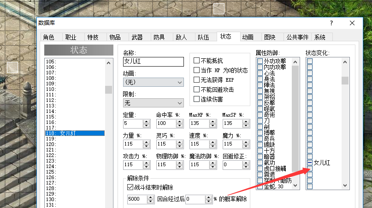Select state row 125: in list
This screenshot has width=372, height=208.
point(75,172)
